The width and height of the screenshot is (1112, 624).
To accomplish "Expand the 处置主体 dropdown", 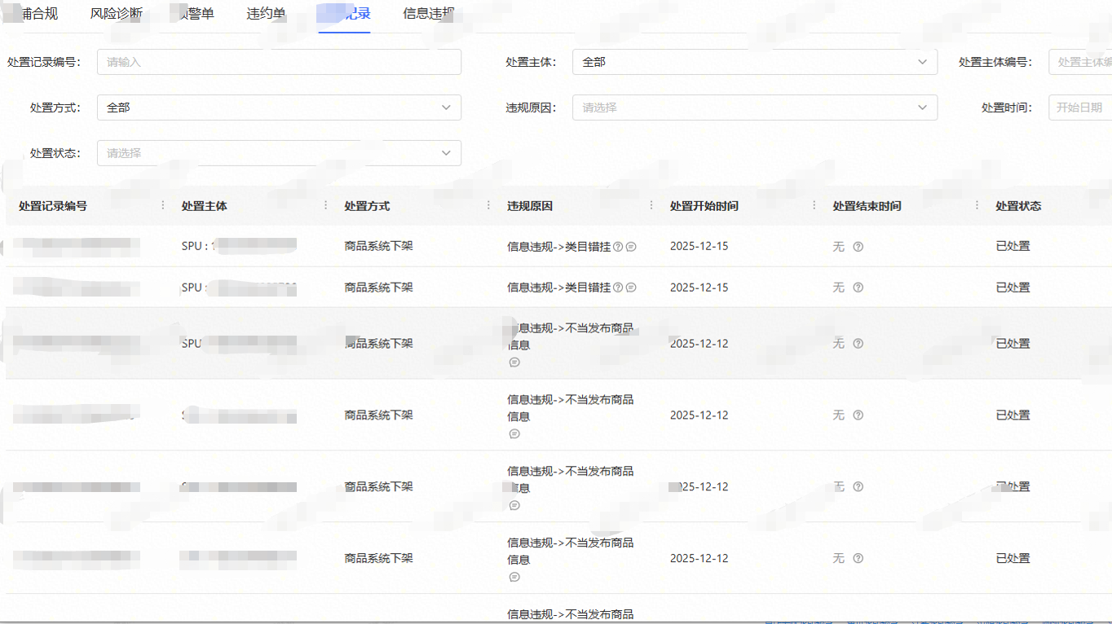I will pyautogui.click(x=754, y=62).
